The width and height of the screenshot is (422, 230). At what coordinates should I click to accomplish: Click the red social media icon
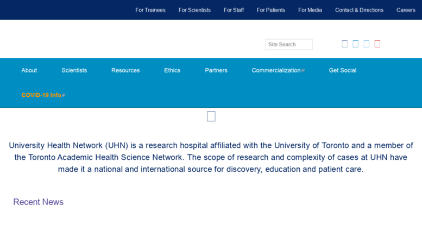coord(377,43)
